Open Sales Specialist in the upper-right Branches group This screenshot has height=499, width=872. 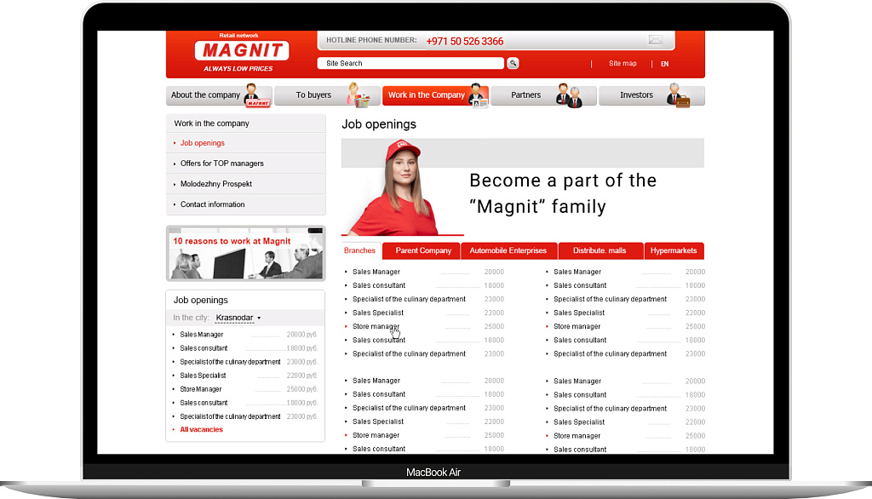click(579, 313)
